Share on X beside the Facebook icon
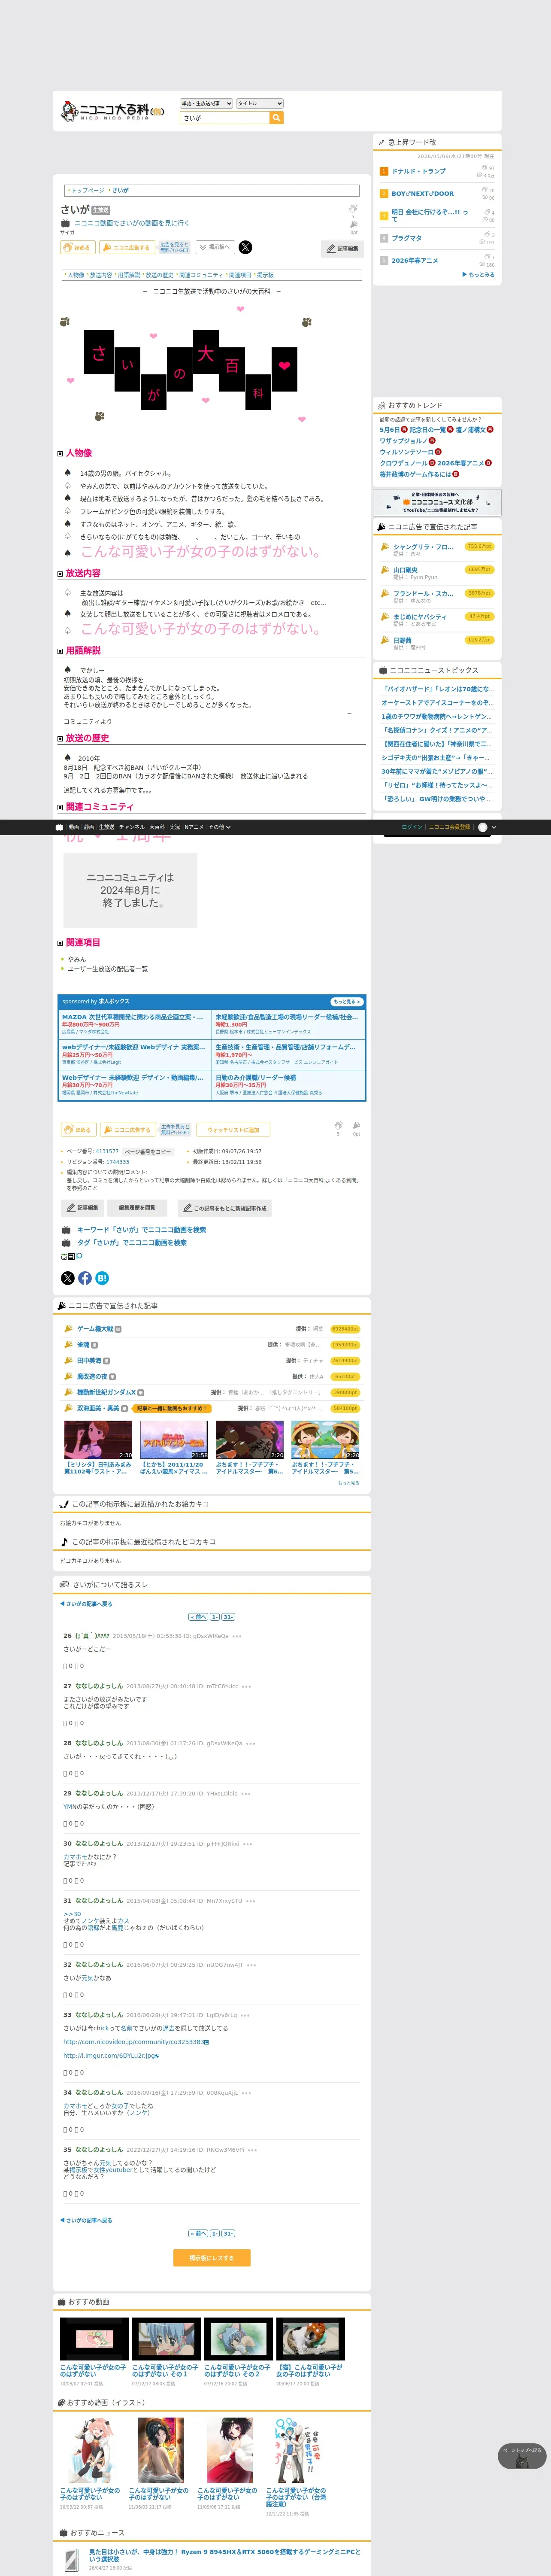This screenshot has width=551, height=2576. pyautogui.click(x=68, y=1278)
